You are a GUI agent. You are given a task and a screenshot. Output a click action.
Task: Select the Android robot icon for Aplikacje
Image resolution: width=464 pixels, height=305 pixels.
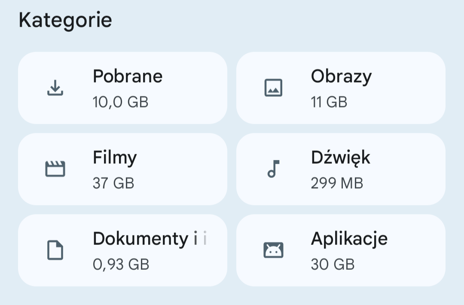click(x=273, y=250)
